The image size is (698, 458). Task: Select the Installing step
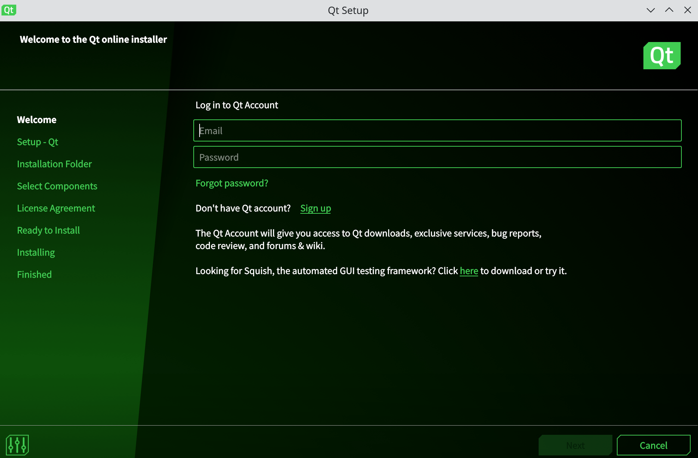point(36,252)
